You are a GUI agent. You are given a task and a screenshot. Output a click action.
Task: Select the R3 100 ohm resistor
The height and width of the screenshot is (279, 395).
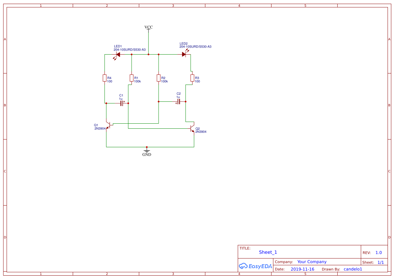192,78
